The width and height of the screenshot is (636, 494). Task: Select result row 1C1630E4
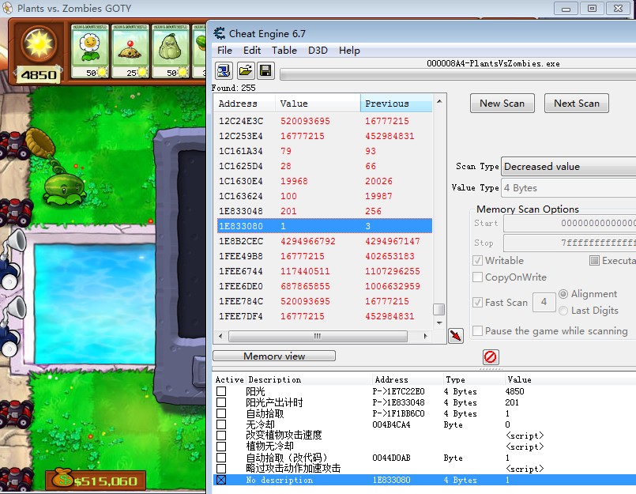click(325, 181)
